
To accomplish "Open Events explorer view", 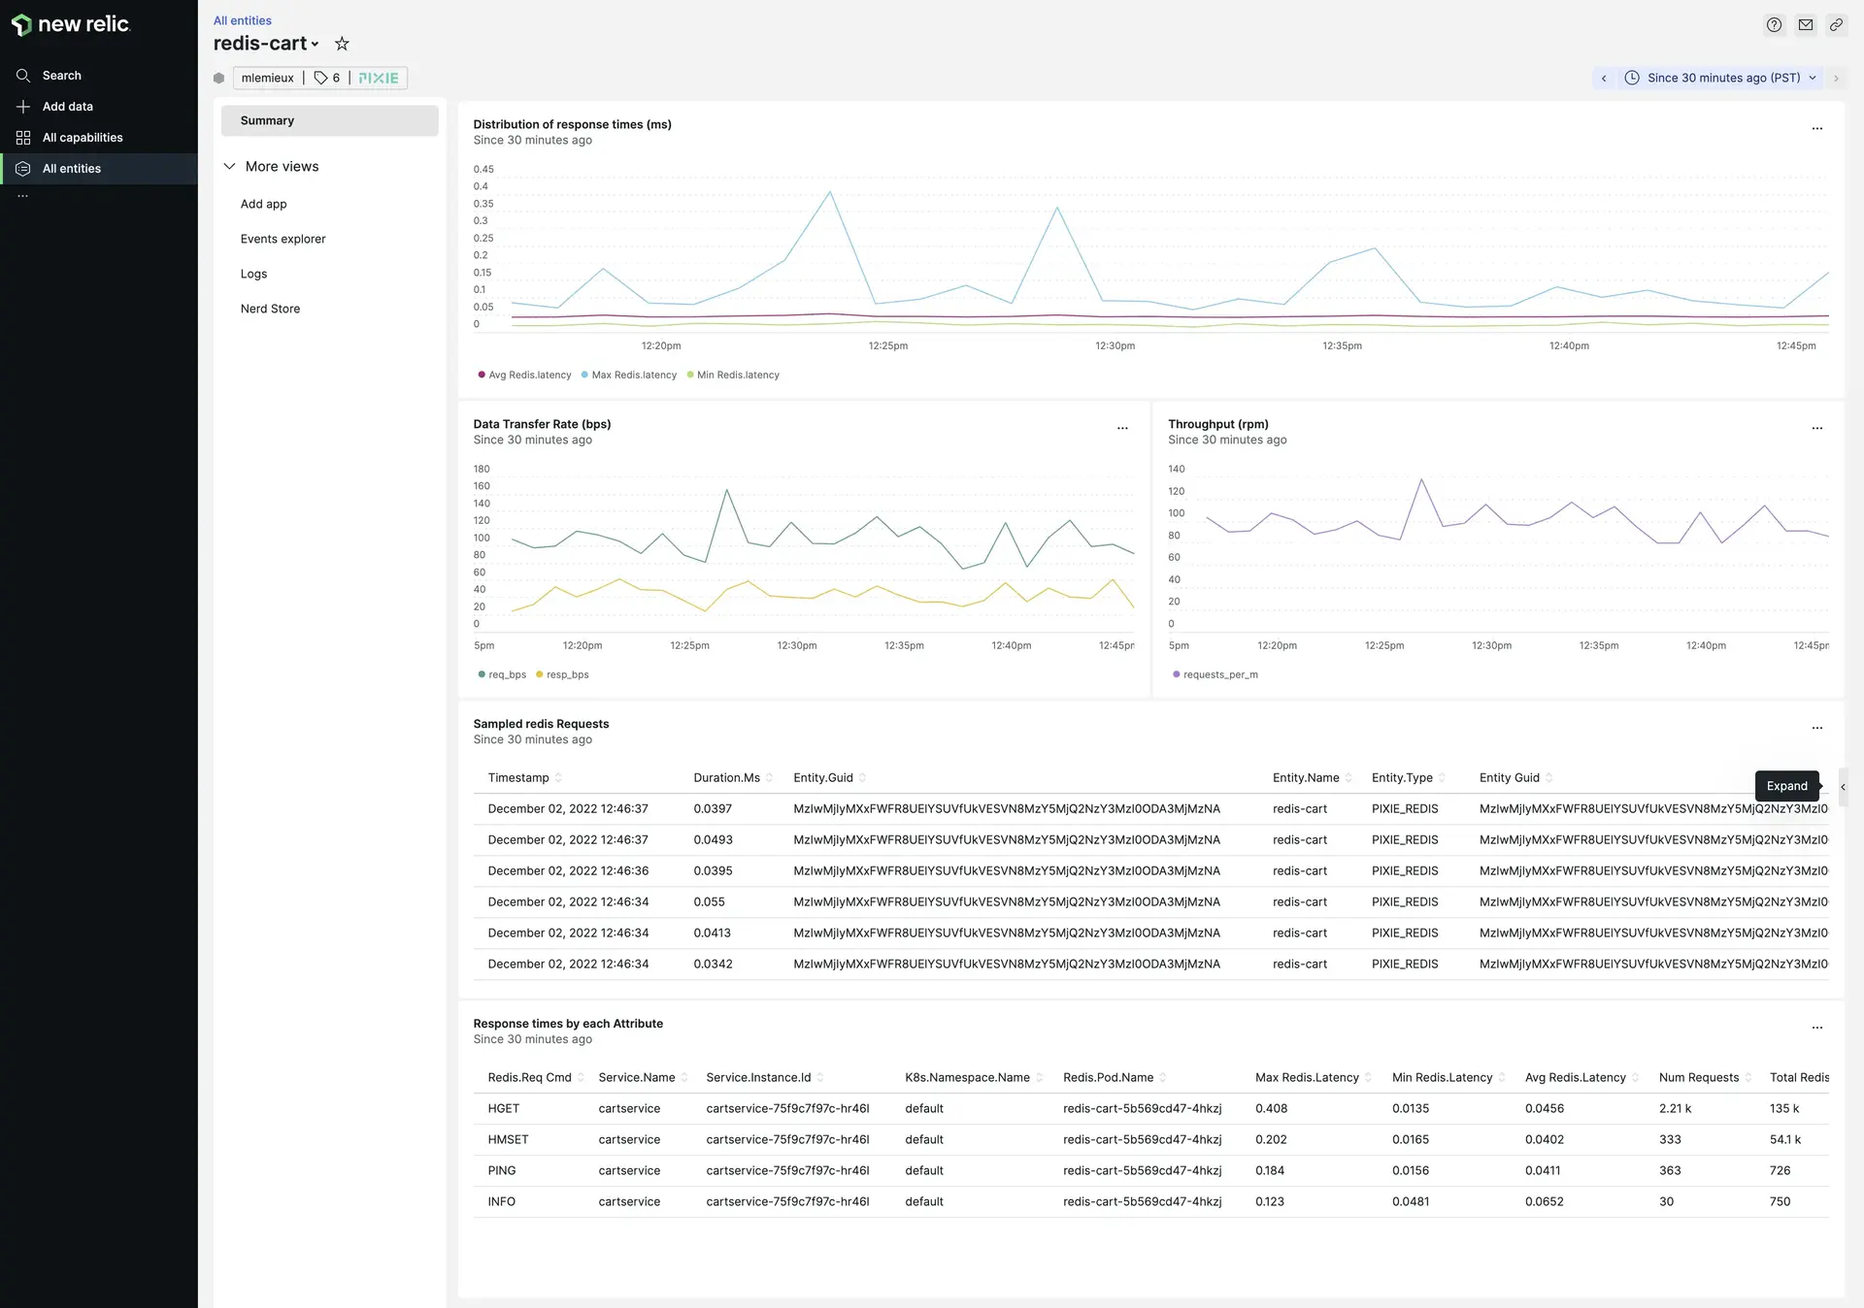I will [283, 240].
